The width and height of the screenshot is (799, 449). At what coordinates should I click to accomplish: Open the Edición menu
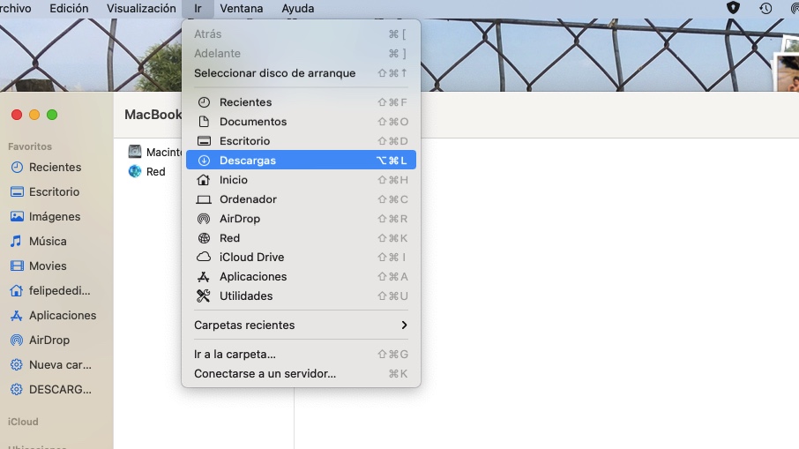point(69,8)
